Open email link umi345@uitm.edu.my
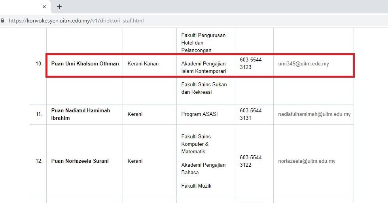The height and width of the screenshot is (203, 388). point(303,63)
